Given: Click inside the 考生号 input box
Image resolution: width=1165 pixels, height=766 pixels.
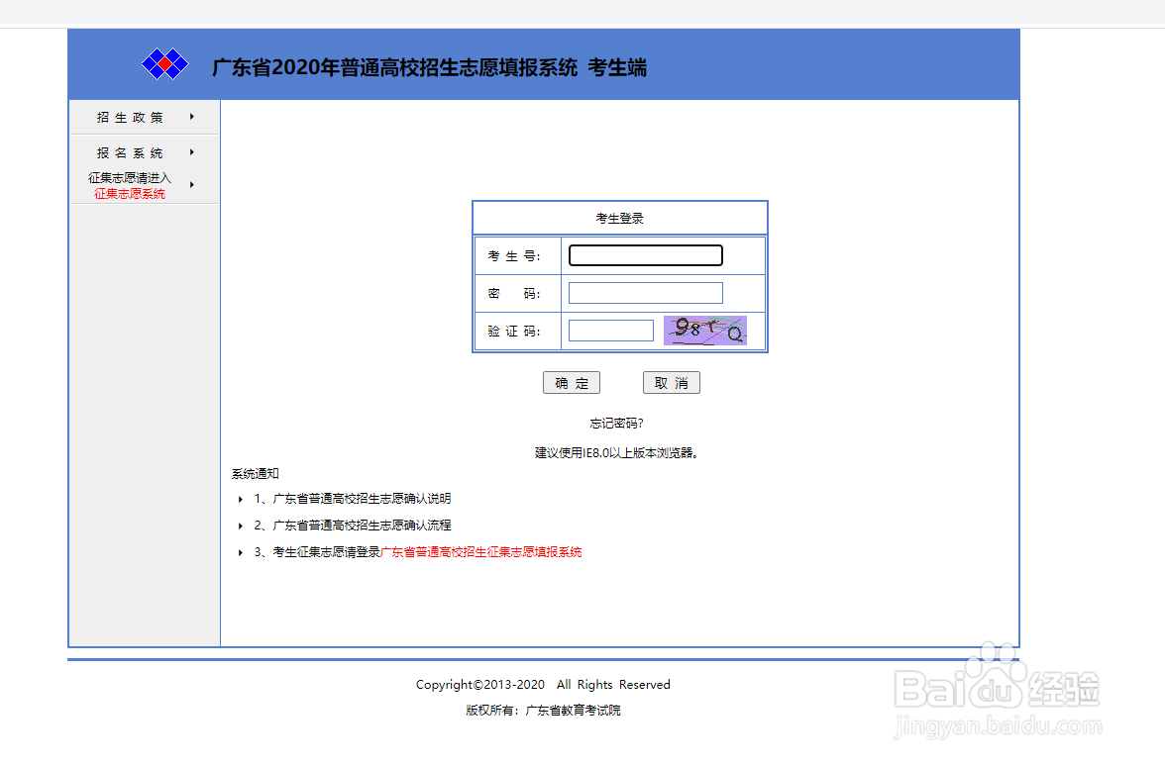Looking at the screenshot, I should (x=644, y=254).
